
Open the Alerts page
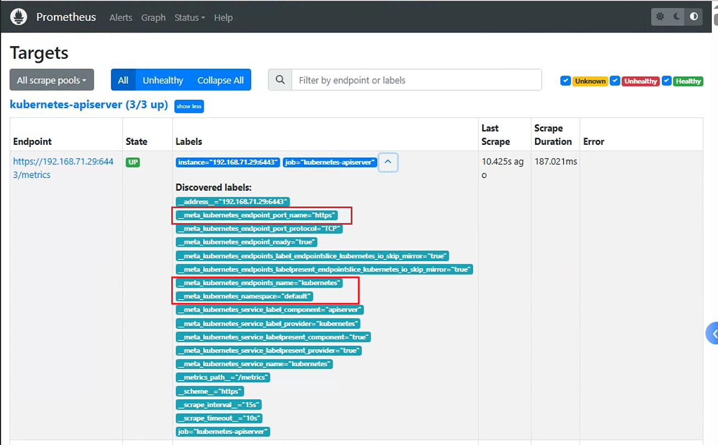click(x=121, y=18)
